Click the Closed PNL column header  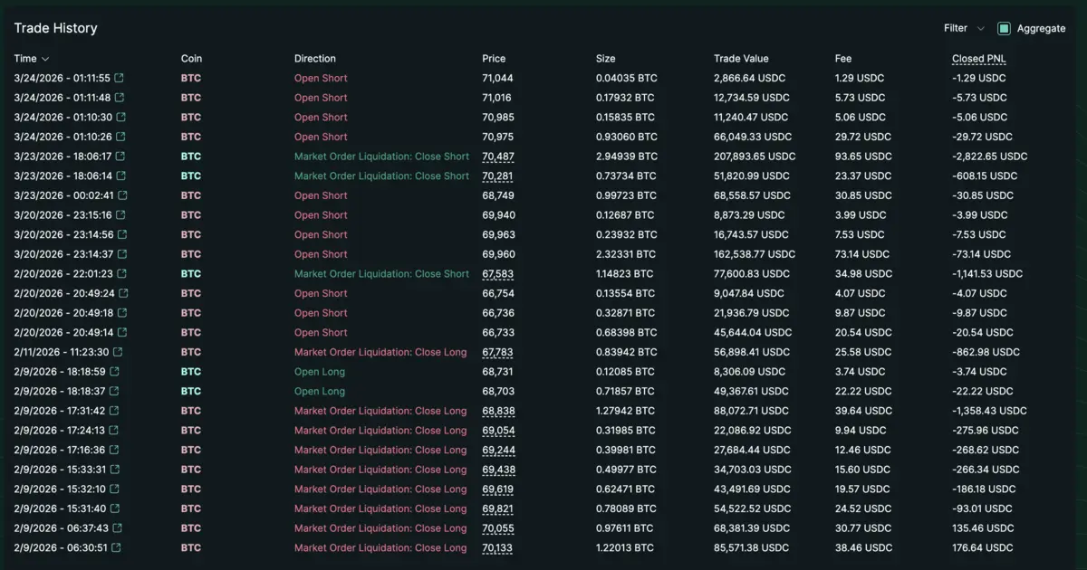coord(978,59)
